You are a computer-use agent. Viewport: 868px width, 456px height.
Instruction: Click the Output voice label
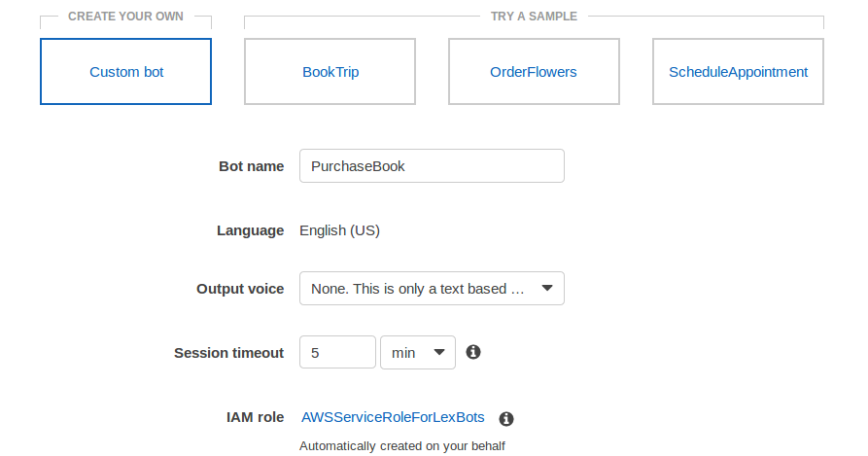[240, 289]
